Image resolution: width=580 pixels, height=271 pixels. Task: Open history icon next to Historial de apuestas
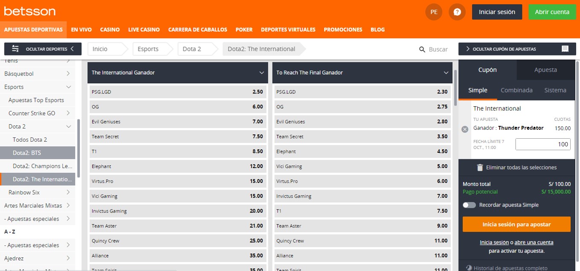(x=469, y=268)
